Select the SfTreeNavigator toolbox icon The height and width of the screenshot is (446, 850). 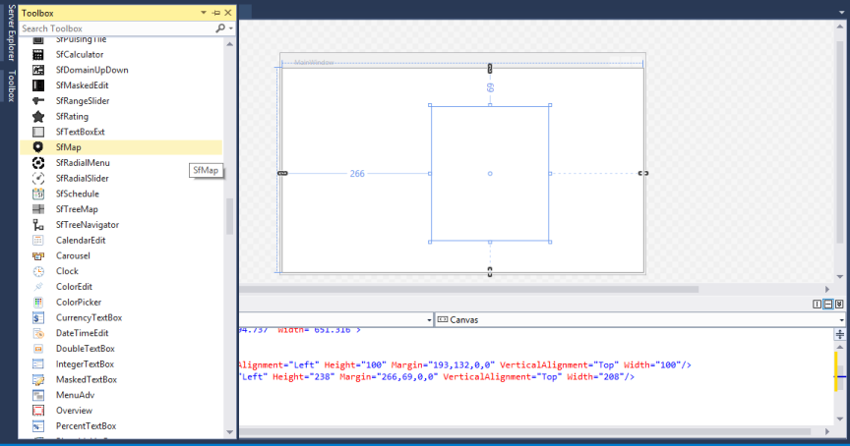click(38, 225)
